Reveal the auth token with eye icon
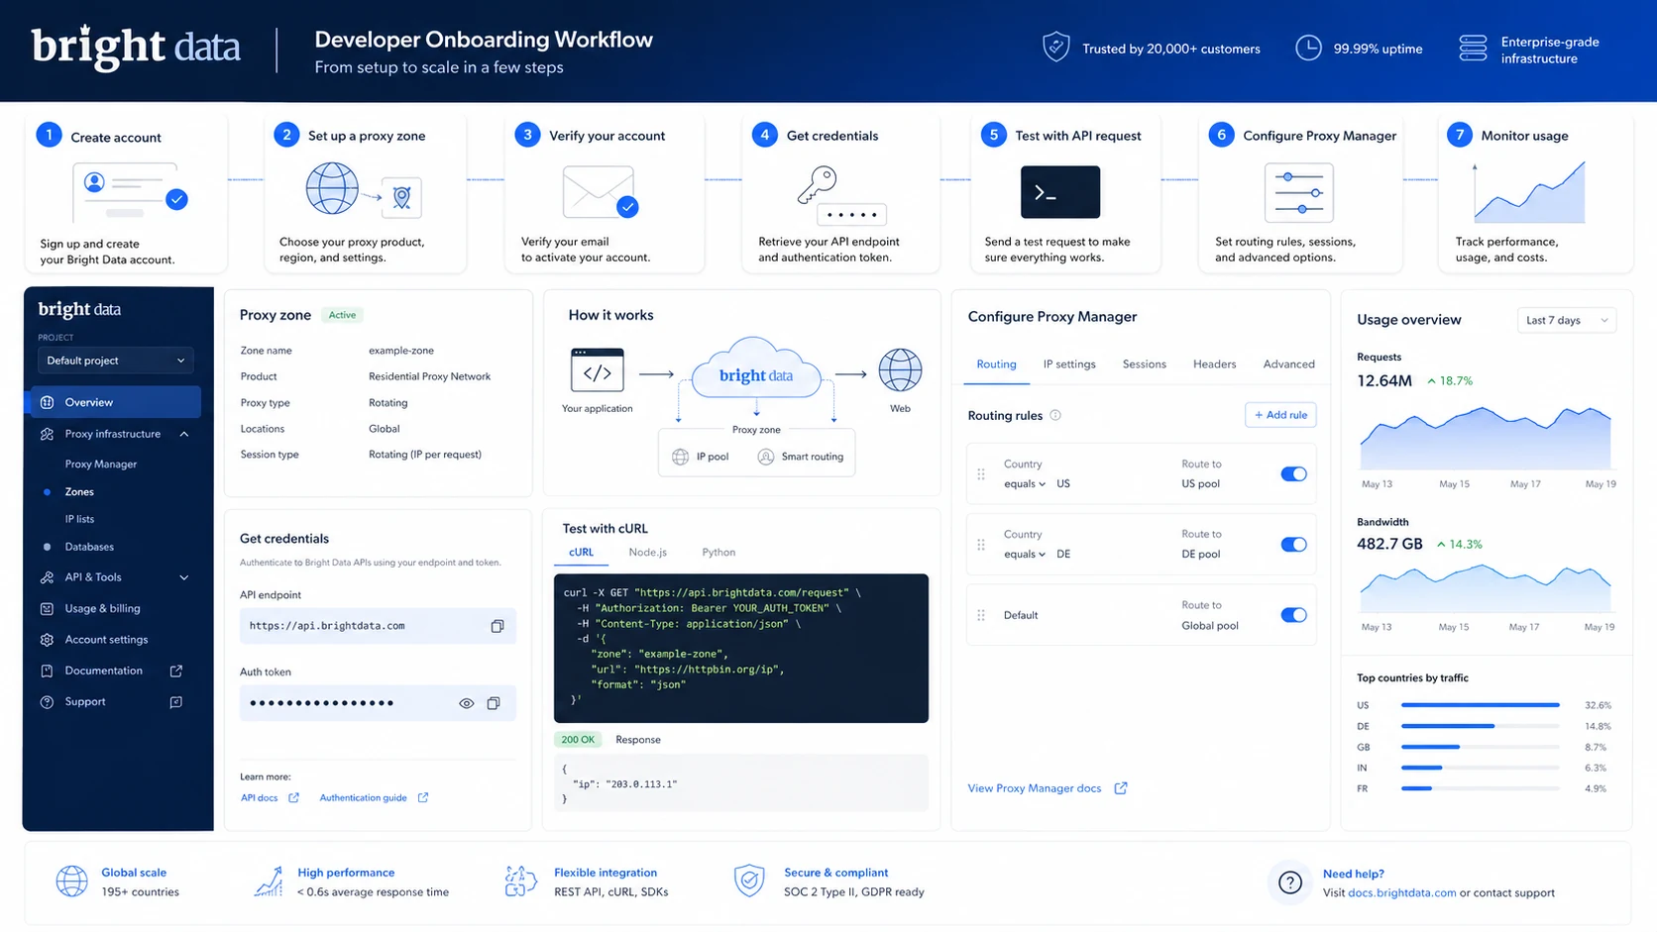Viewport: 1657px width, 932px height. point(466,703)
